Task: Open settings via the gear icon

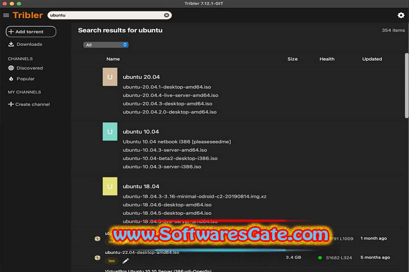Action: 401,15
